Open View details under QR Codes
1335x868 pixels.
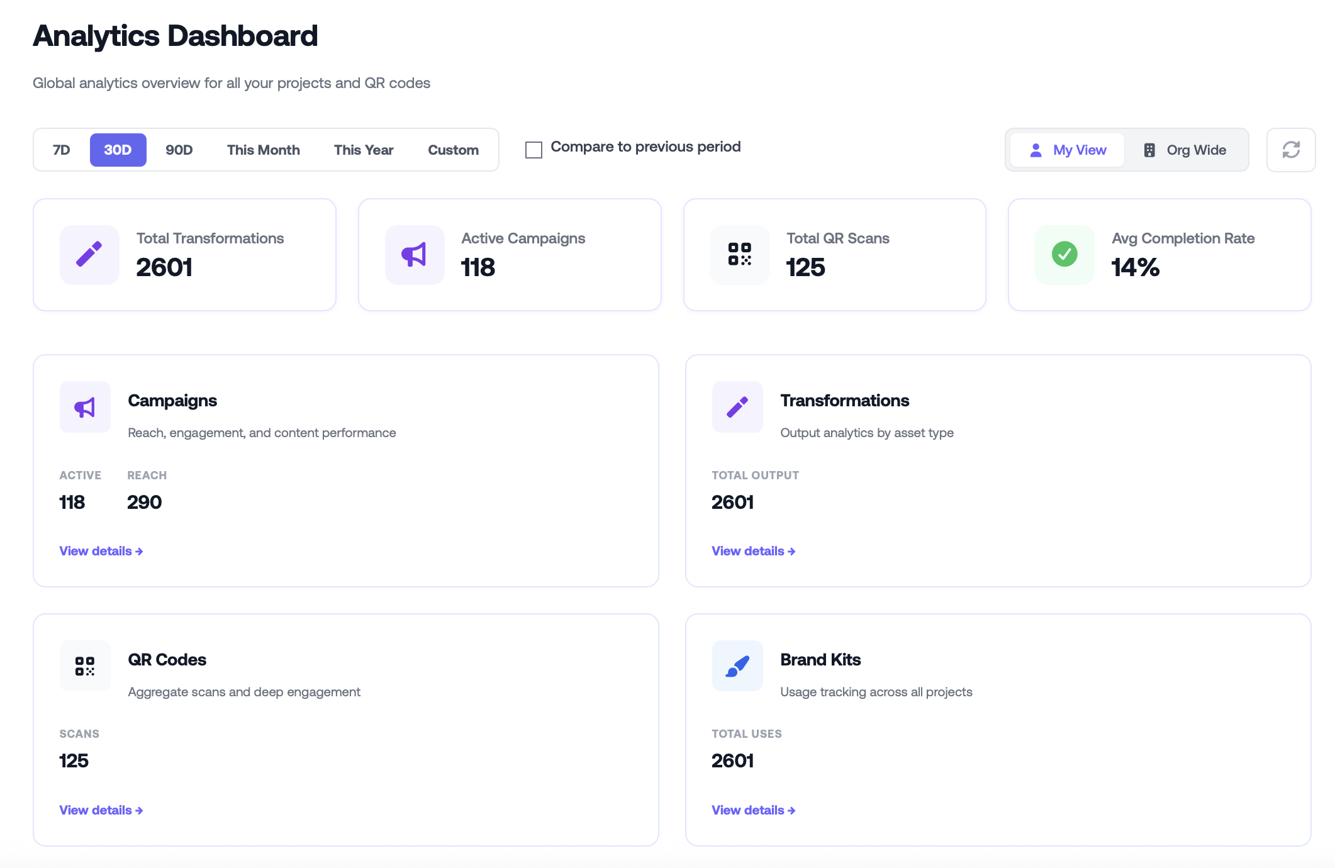point(100,810)
